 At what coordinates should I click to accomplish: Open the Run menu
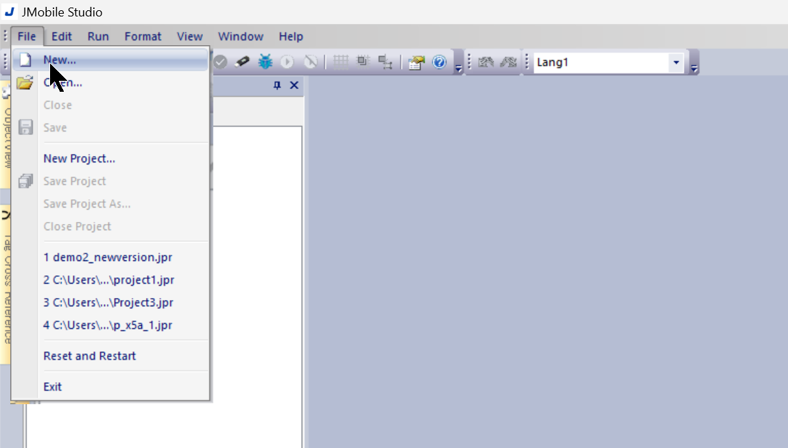pyautogui.click(x=98, y=36)
